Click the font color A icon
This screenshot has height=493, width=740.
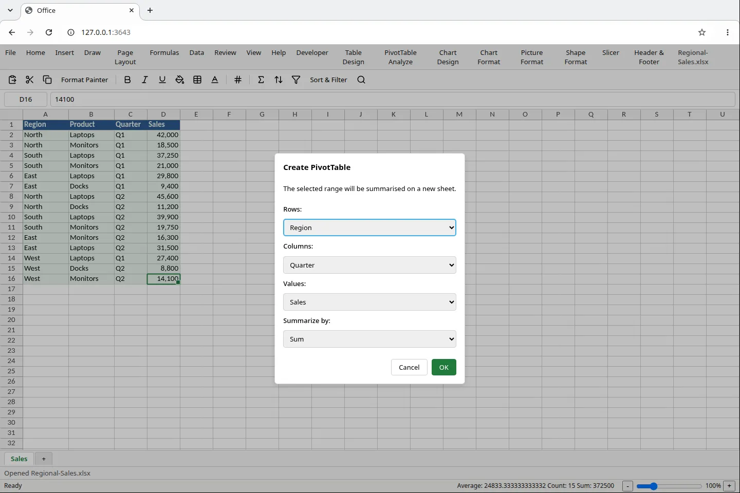click(215, 80)
